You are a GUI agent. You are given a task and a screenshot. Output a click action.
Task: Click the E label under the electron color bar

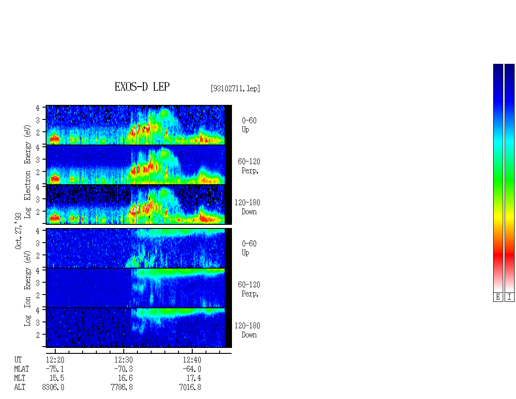coord(498,297)
